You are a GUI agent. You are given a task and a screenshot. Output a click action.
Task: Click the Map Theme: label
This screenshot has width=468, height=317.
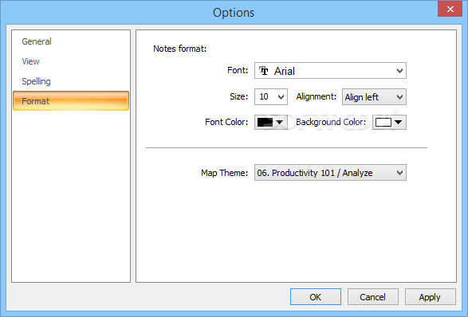225,173
